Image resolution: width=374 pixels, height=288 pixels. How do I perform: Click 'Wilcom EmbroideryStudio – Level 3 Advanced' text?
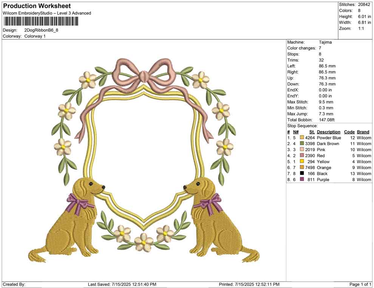(47, 13)
